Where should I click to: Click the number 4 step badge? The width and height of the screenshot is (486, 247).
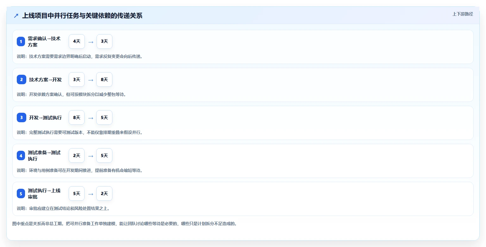pyautogui.click(x=21, y=155)
